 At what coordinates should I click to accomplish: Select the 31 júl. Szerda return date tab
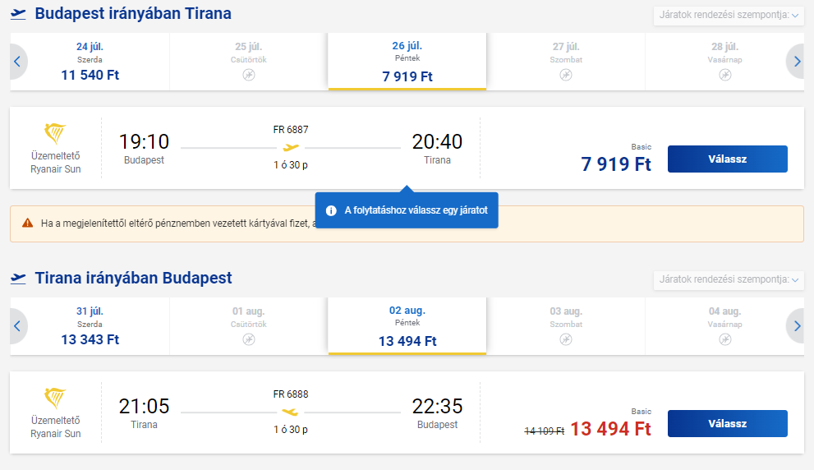tap(90, 326)
